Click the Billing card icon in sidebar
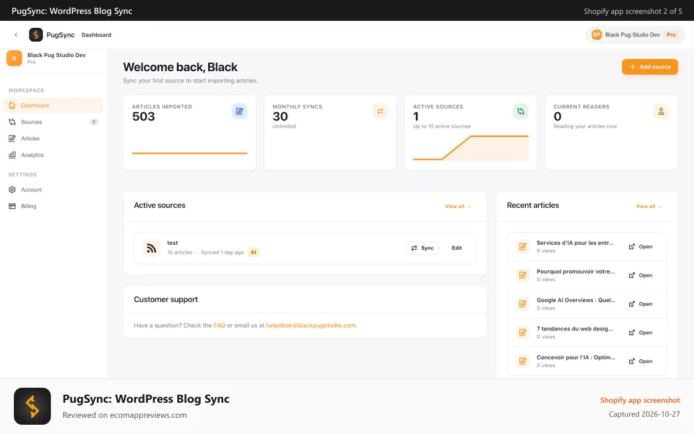This screenshot has height=434, width=694. [x=12, y=206]
